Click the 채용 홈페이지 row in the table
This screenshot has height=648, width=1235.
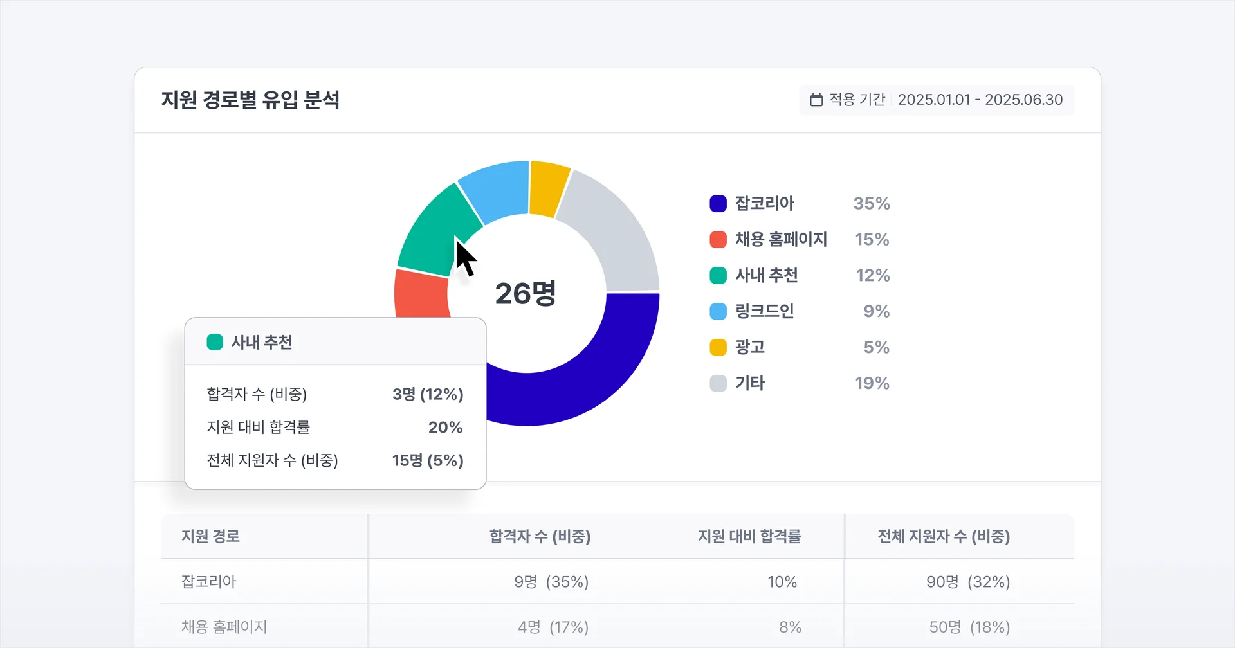(x=224, y=626)
